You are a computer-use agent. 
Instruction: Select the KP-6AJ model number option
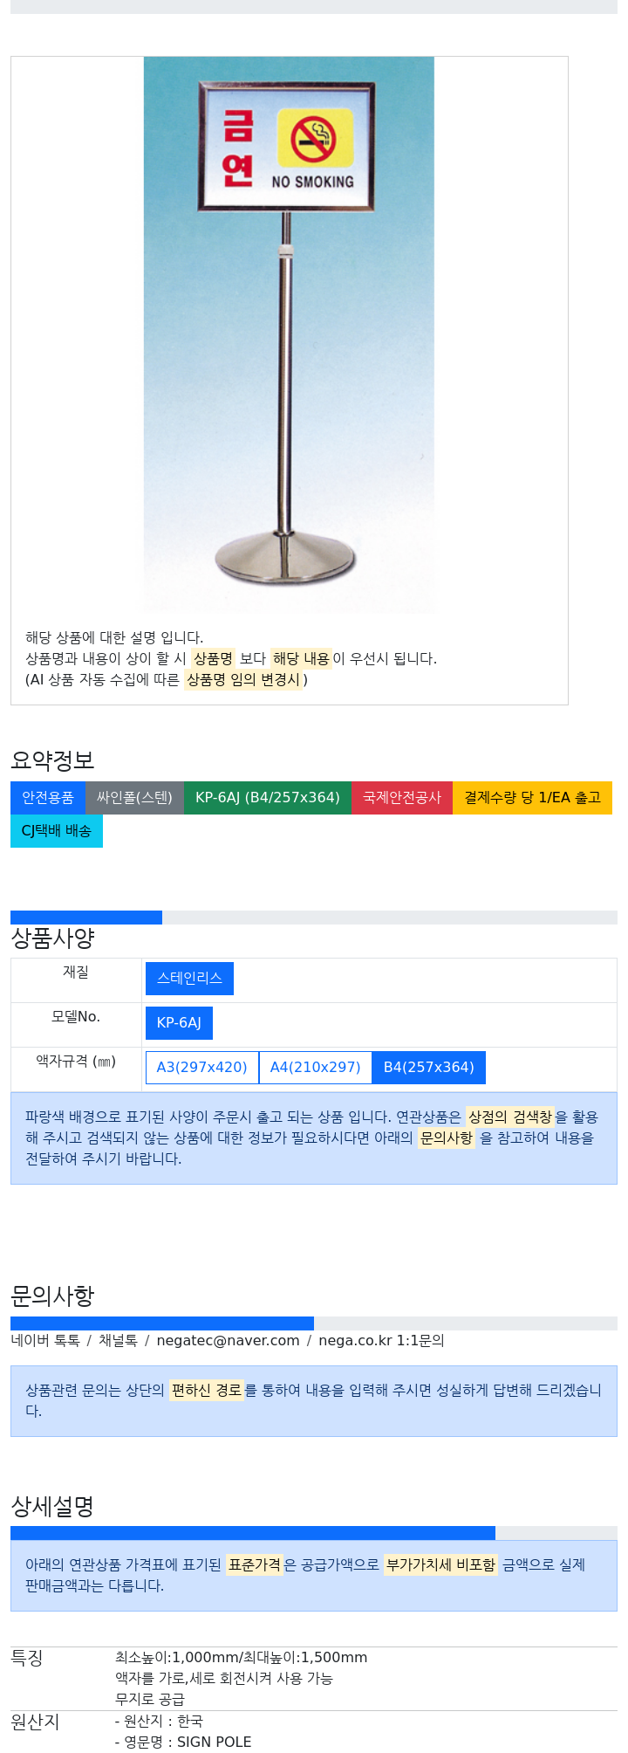tap(179, 1023)
